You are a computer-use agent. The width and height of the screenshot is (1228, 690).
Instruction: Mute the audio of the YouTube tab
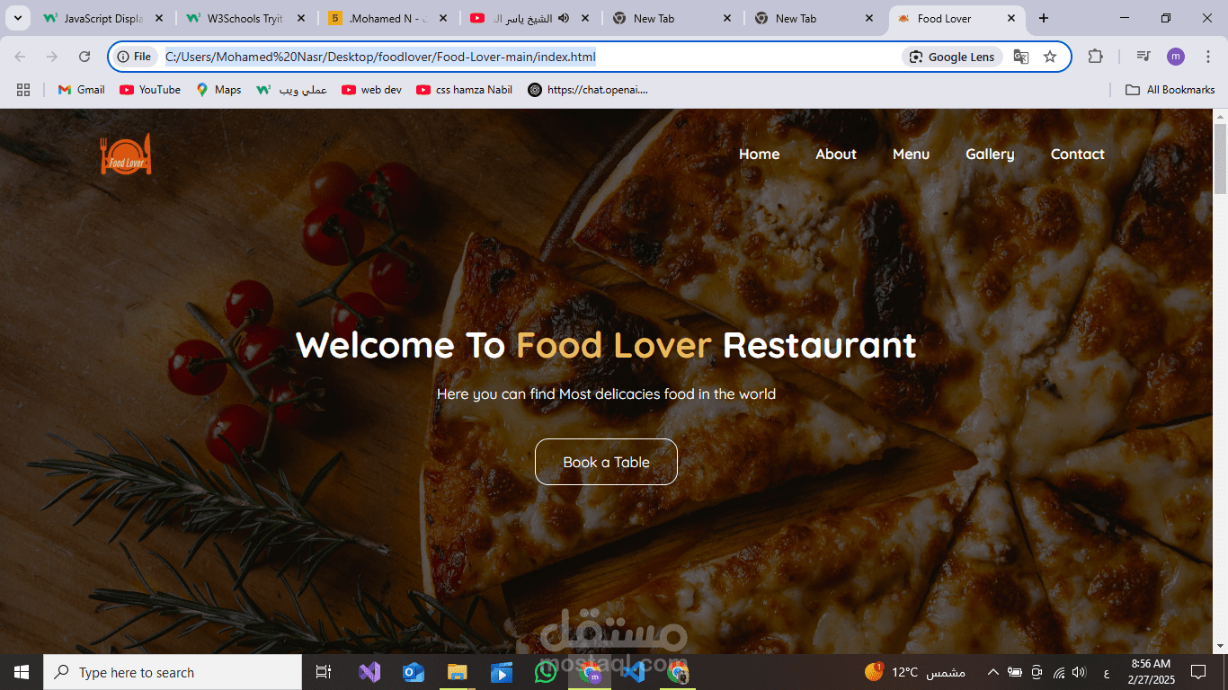[x=564, y=18]
